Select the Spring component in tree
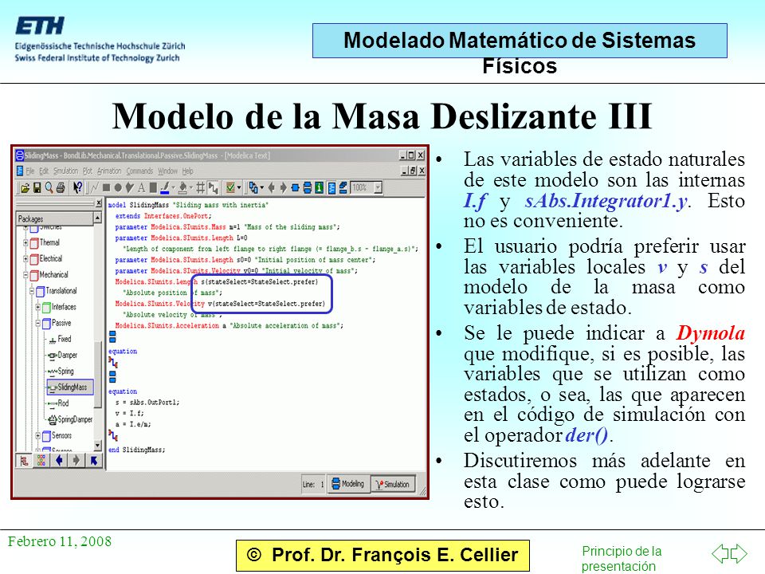 [x=61, y=371]
